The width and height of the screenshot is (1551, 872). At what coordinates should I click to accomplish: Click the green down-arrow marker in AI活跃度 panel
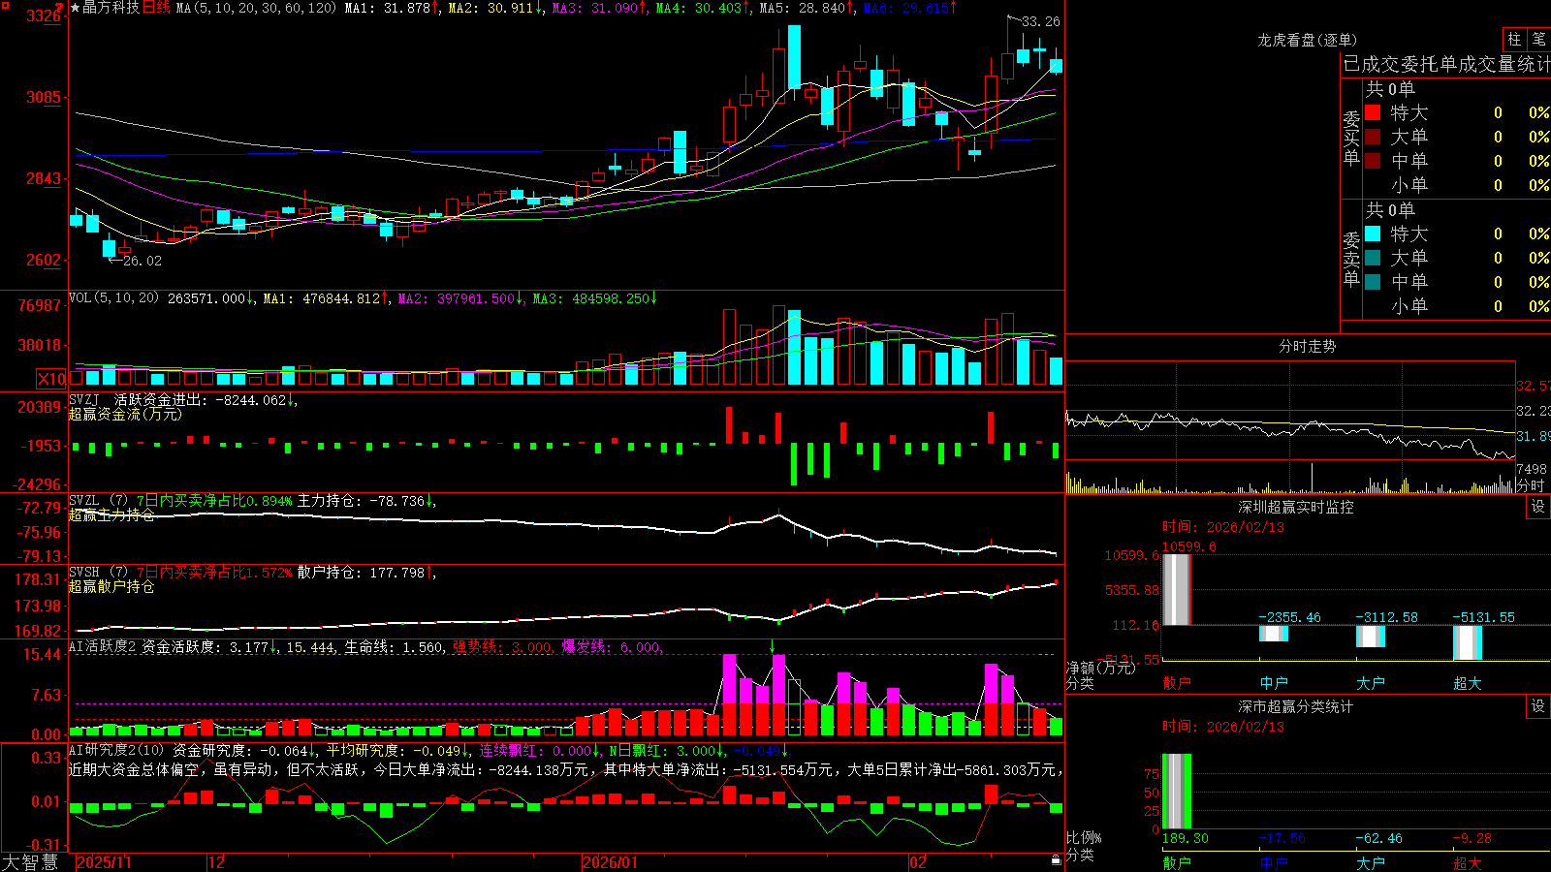point(773,646)
